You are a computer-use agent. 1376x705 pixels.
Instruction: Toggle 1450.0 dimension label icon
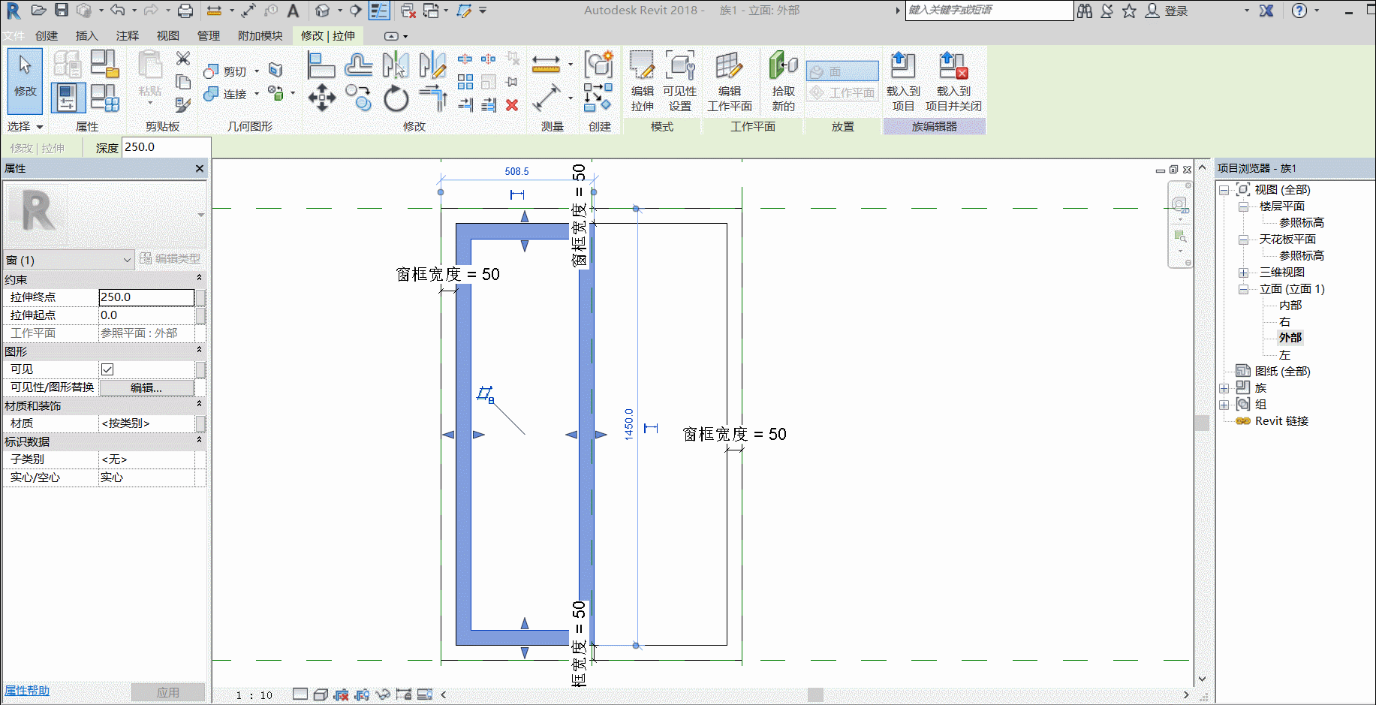coord(651,428)
